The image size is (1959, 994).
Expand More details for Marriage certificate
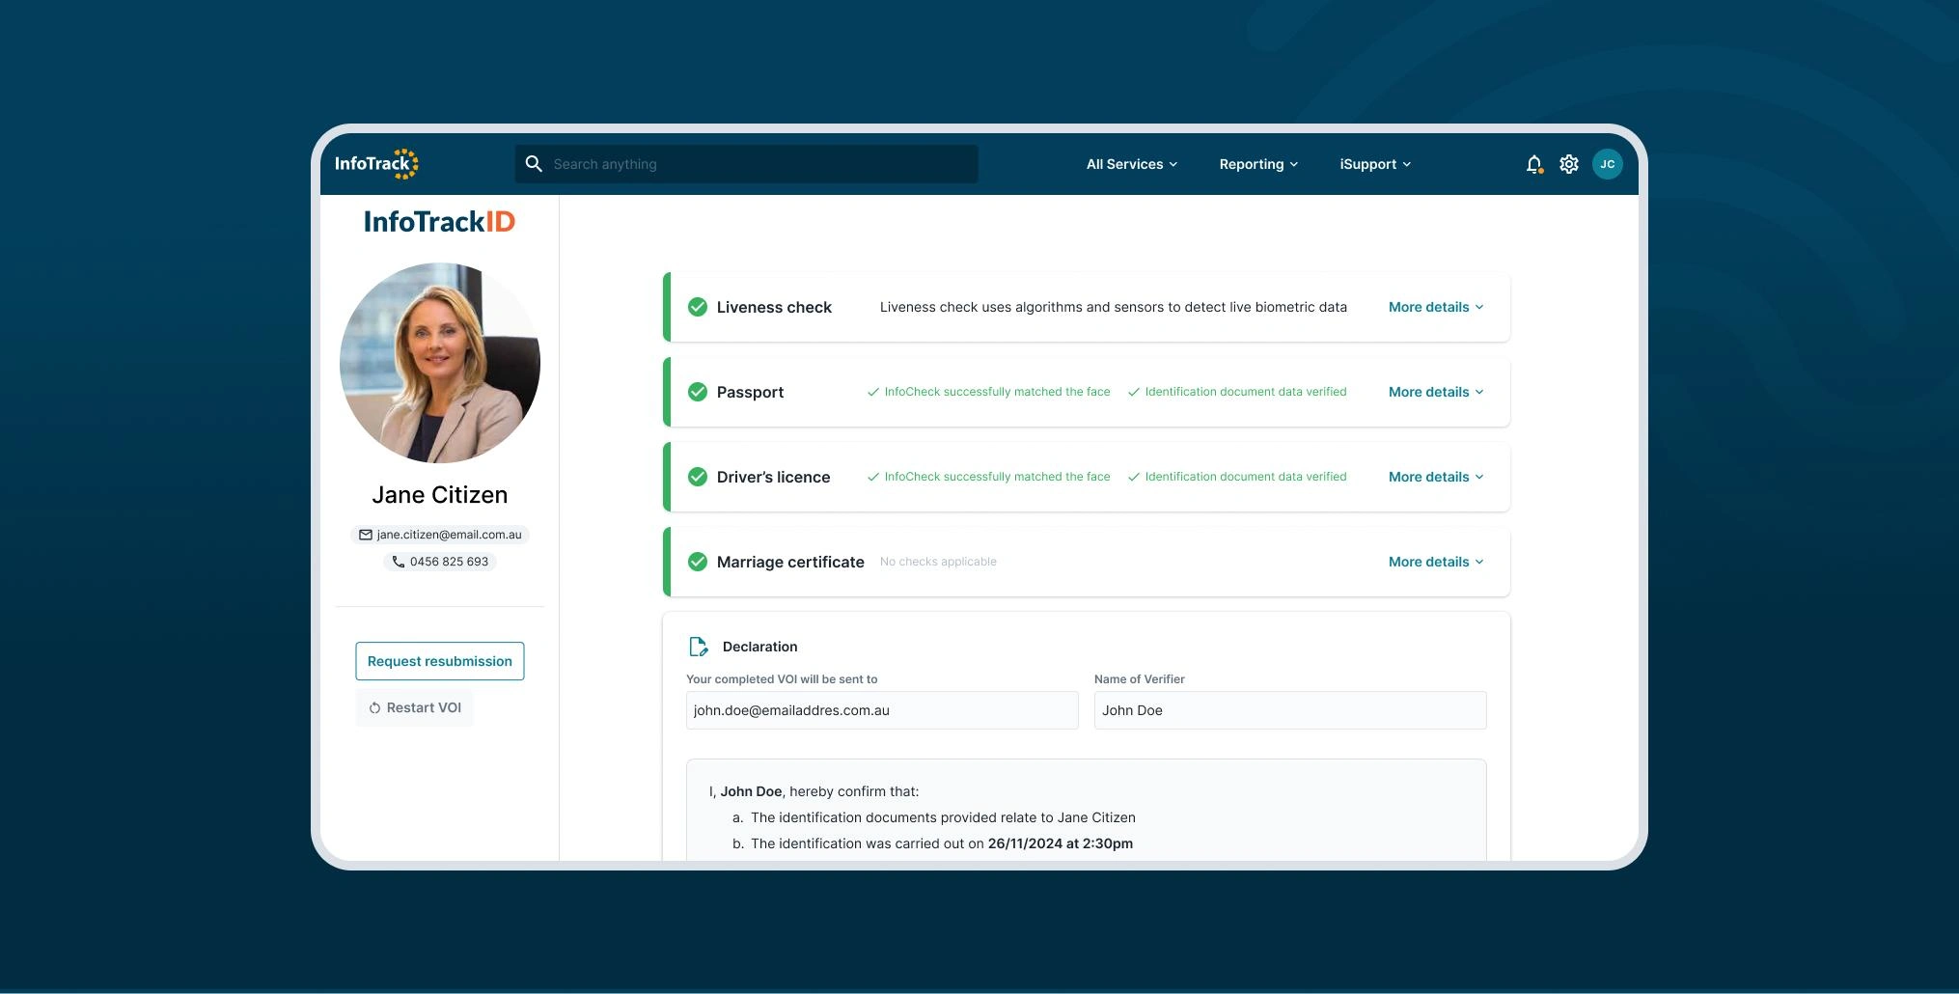point(1436,562)
